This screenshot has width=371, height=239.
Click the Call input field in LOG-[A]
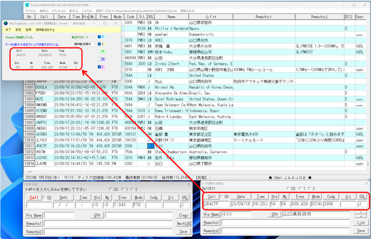point(39,205)
